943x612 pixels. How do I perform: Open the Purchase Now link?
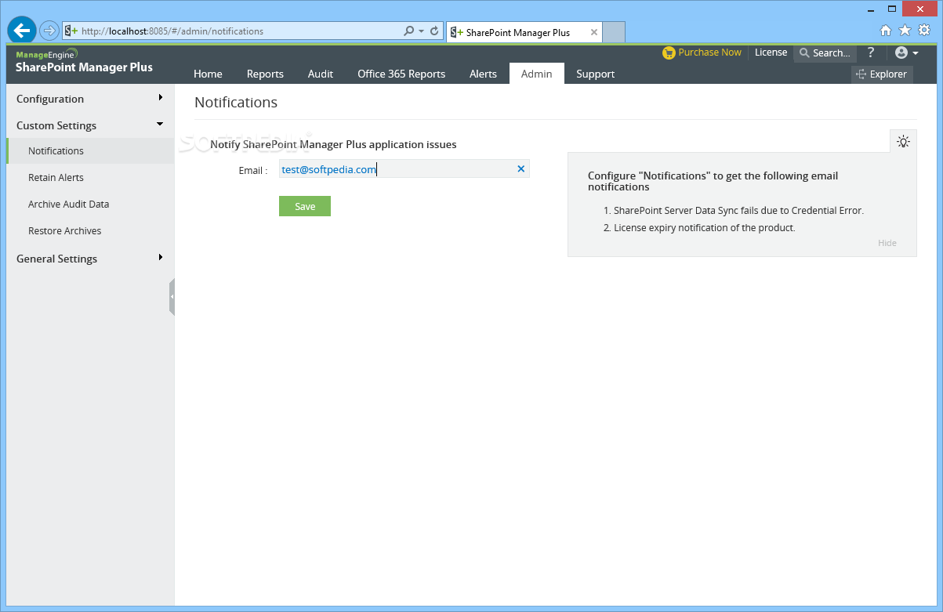coord(709,53)
